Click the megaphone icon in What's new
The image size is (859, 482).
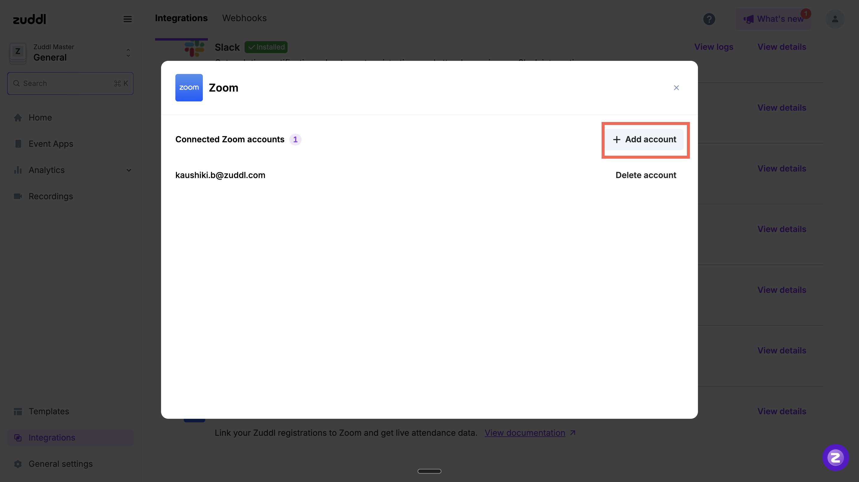click(748, 19)
